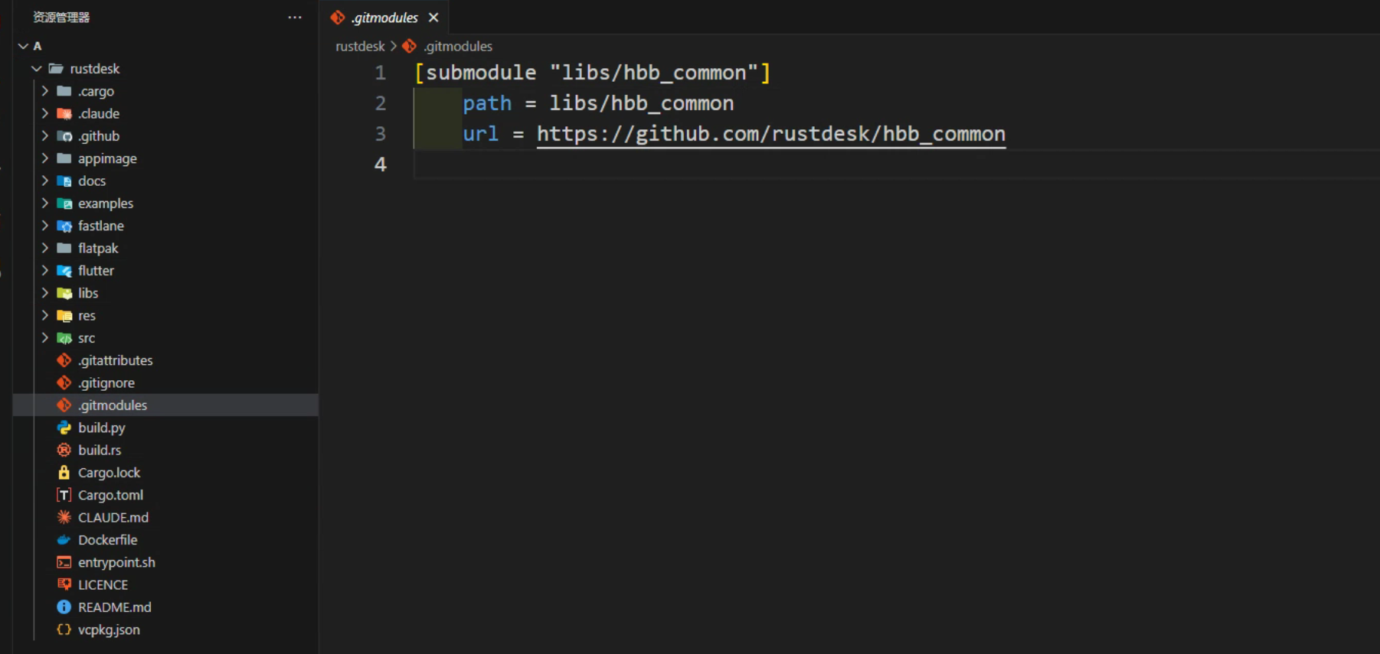
Task: Click the Claude icon beside CLAUDE.md
Action: (x=64, y=517)
